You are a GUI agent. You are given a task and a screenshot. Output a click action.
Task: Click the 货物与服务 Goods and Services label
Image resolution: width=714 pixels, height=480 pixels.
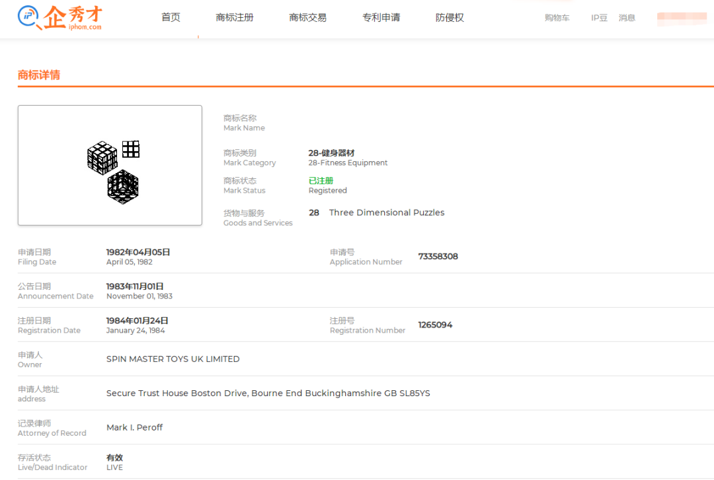point(258,217)
